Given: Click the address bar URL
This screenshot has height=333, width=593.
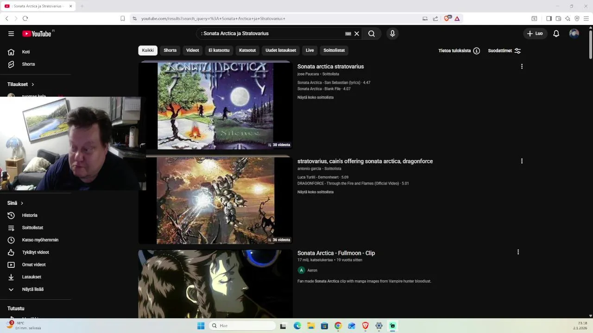Looking at the screenshot, I should [213, 18].
